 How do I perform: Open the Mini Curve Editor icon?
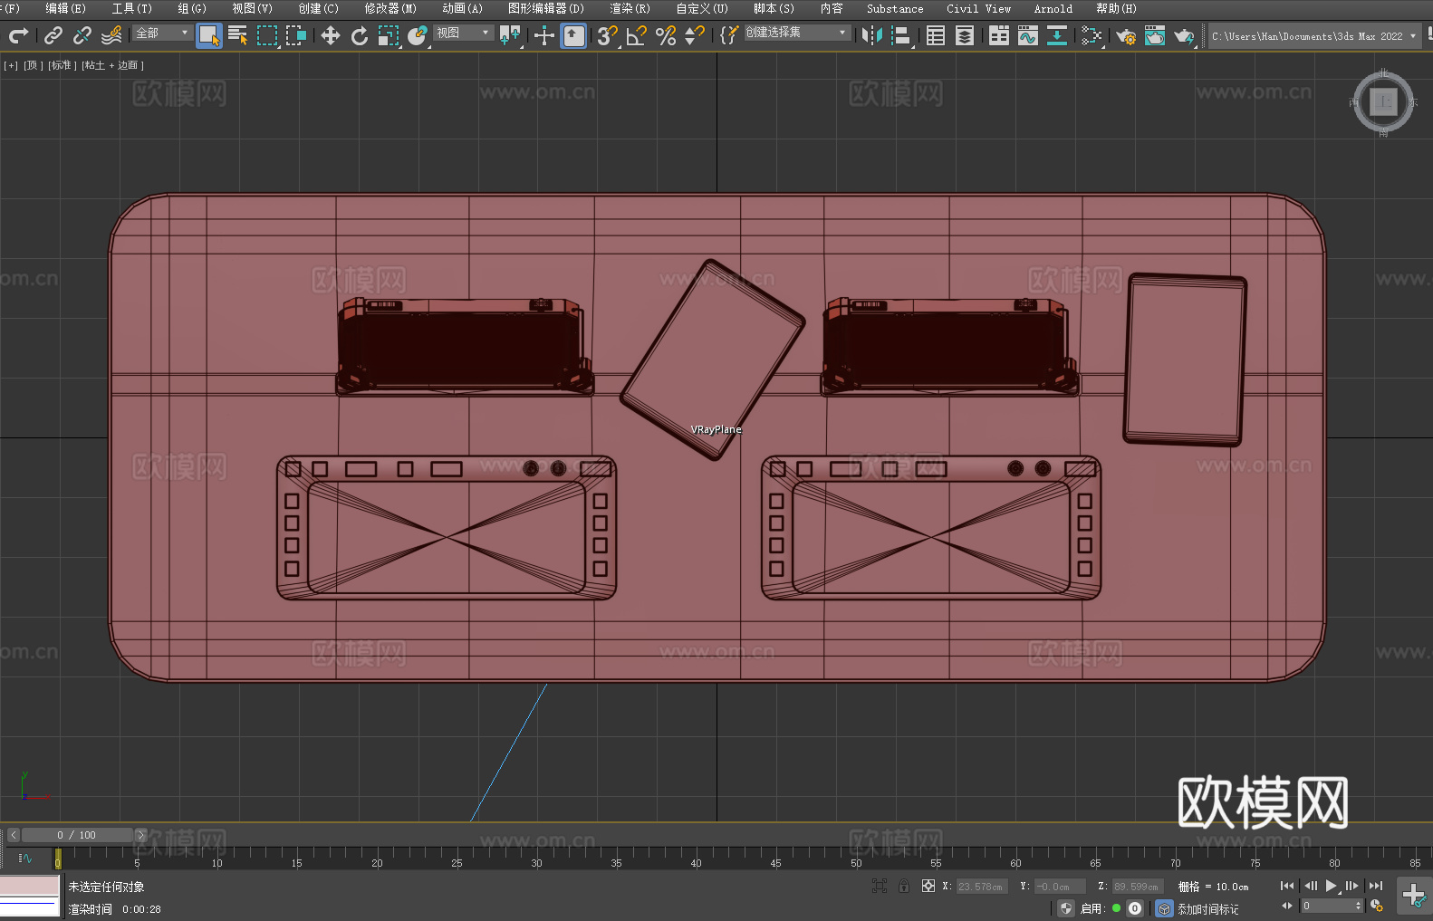pos(25,858)
